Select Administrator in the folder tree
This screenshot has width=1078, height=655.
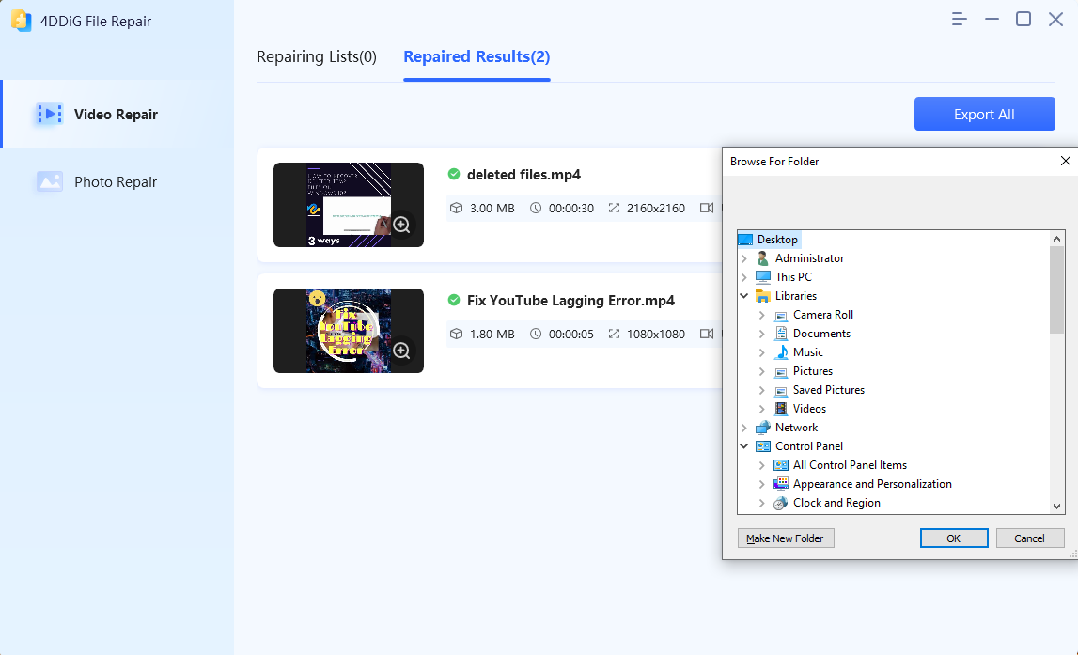[809, 258]
